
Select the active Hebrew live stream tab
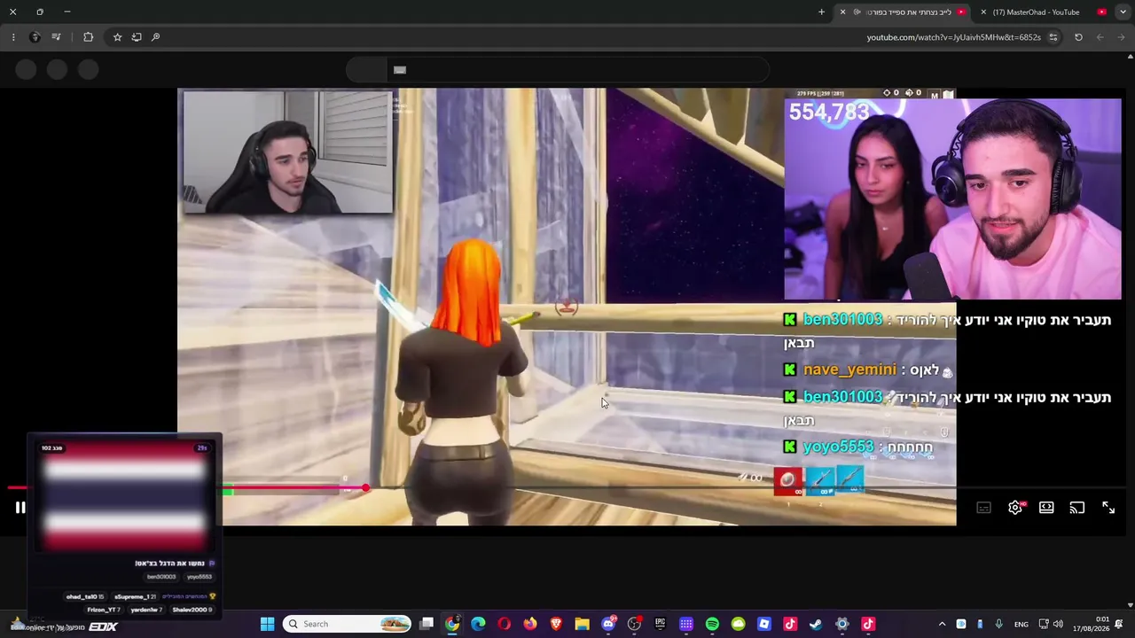pyautogui.click(x=903, y=12)
